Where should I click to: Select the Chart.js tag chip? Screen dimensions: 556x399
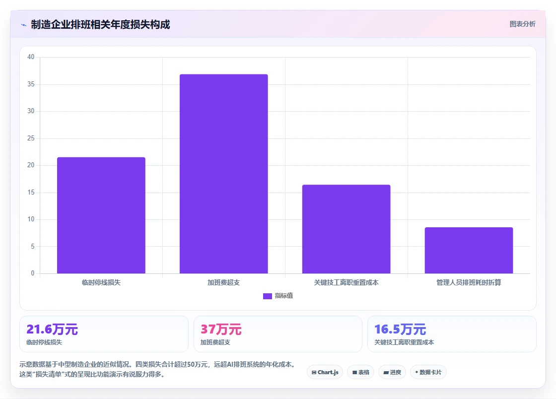point(325,372)
